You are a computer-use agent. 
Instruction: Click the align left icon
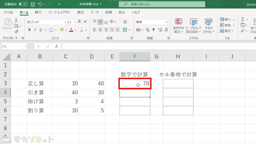(x=94, y=30)
